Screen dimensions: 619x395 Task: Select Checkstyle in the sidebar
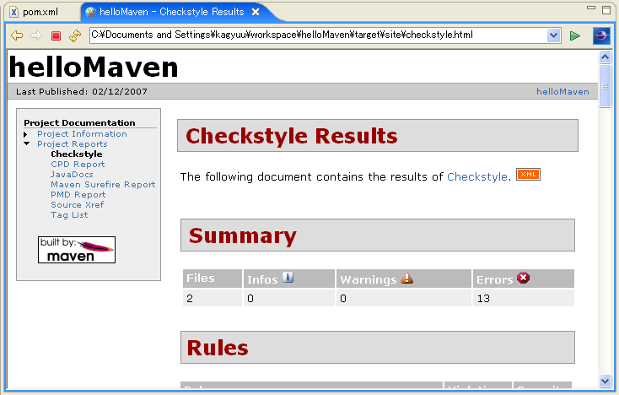[x=77, y=154]
